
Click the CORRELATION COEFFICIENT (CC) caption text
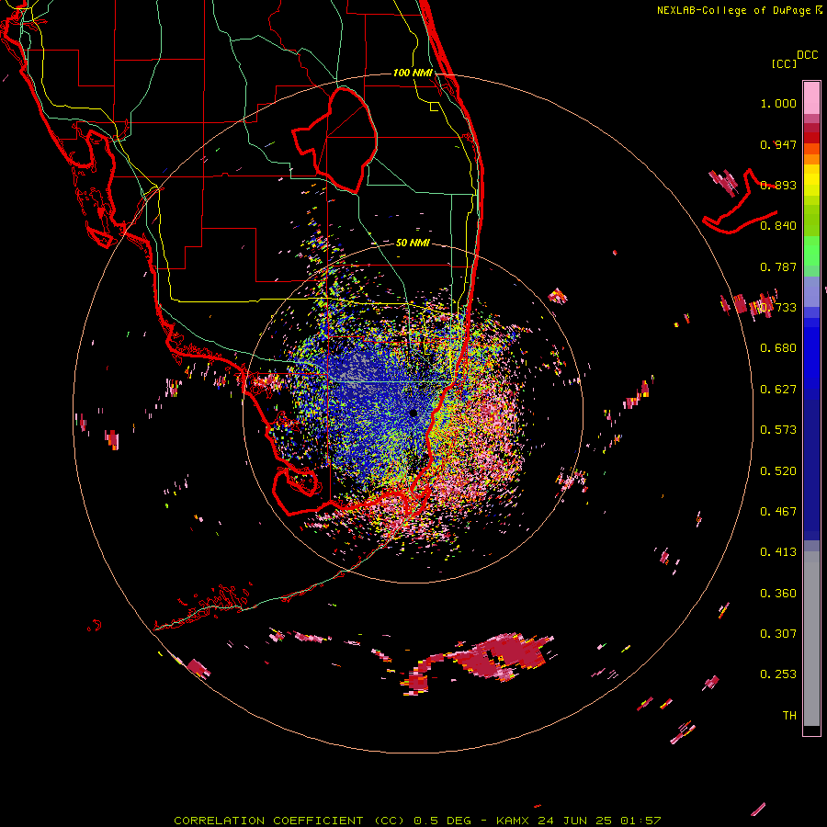(289, 821)
